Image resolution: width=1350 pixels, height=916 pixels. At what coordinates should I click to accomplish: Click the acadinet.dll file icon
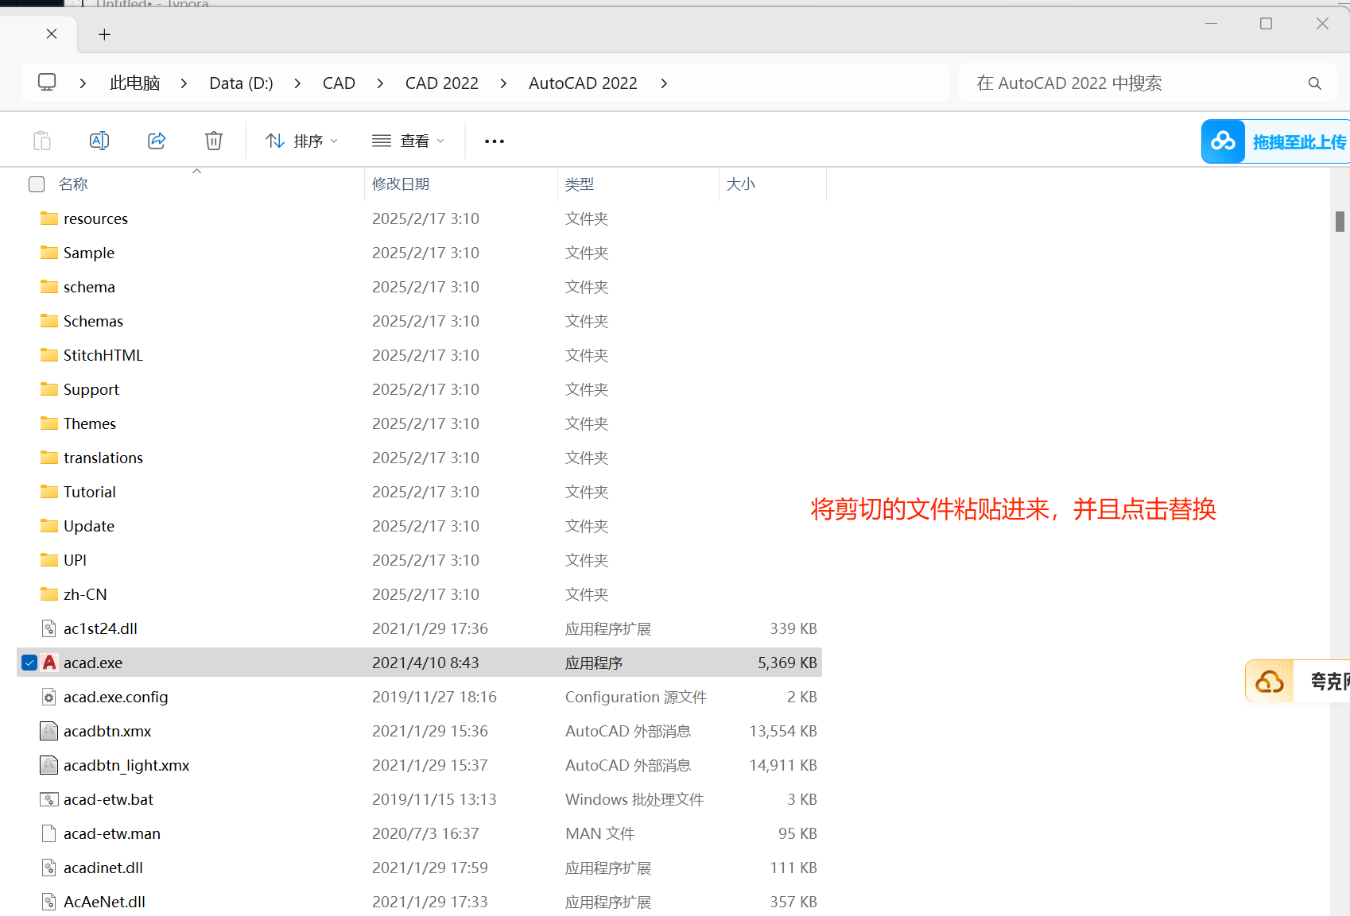coord(49,868)
